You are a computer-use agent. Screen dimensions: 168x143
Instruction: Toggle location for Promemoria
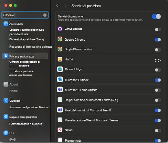(158, 140)
